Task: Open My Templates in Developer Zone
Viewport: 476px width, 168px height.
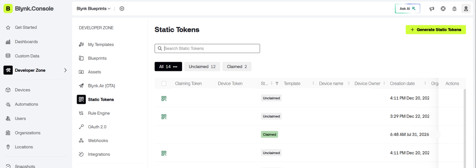Action: pos(101,44)
